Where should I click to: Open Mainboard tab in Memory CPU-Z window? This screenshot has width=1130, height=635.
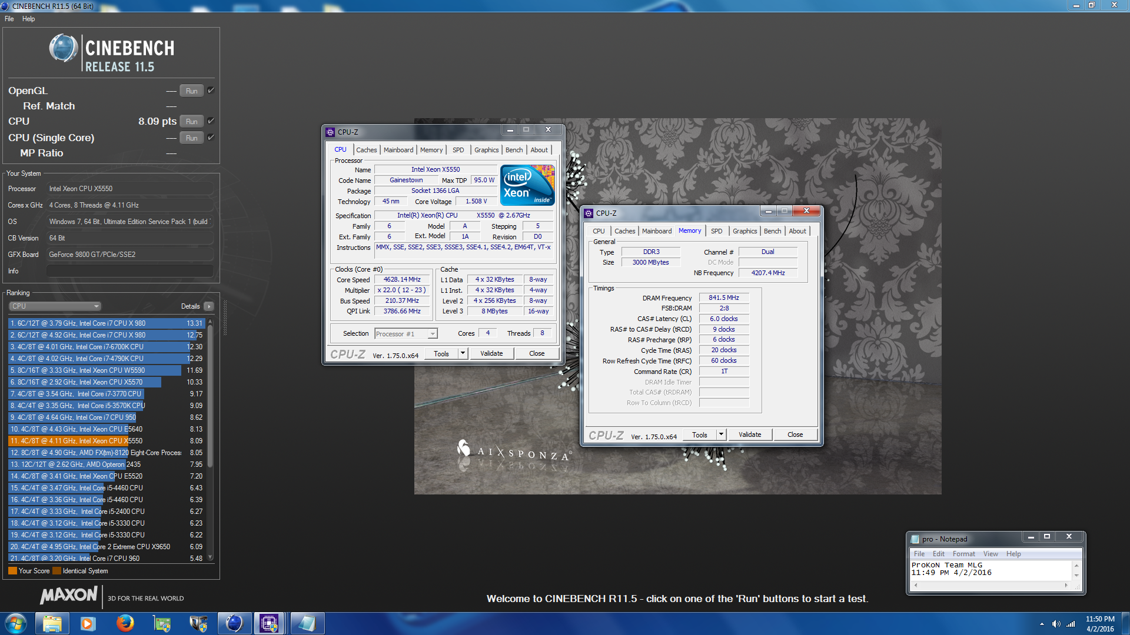click(657, 231)
